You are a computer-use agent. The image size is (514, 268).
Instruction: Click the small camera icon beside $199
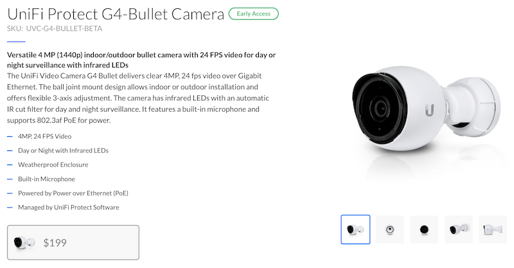24,243
